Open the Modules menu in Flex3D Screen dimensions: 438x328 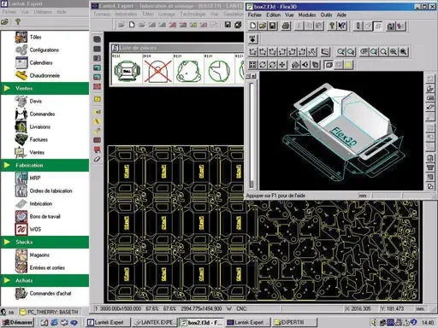point(307,15)
